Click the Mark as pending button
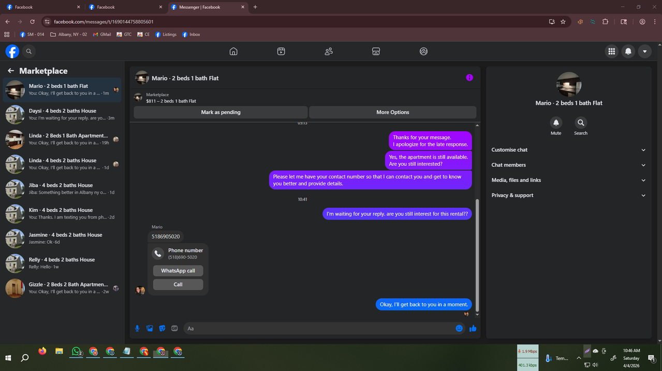662x371 pixels. (220, 112)
